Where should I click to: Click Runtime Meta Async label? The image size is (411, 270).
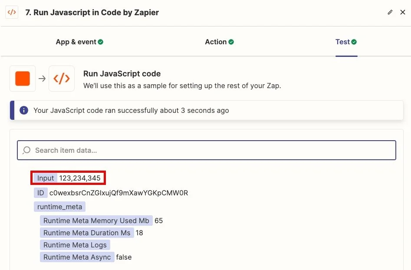77,257
